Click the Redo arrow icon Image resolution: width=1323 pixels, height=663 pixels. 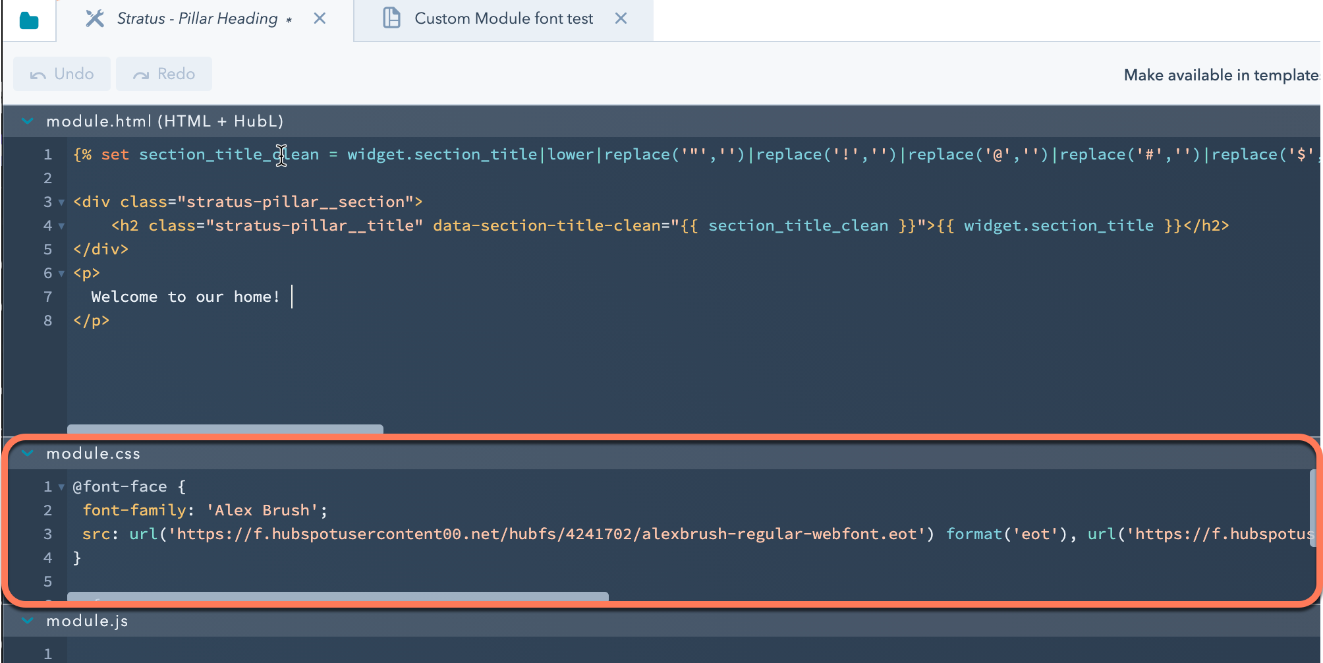[141, 74]
